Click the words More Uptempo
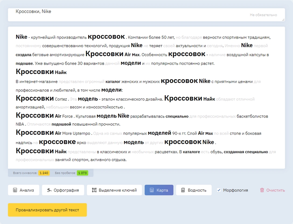Image resolution: width=293 pixels, height=224 pixels. coord(76,133)
